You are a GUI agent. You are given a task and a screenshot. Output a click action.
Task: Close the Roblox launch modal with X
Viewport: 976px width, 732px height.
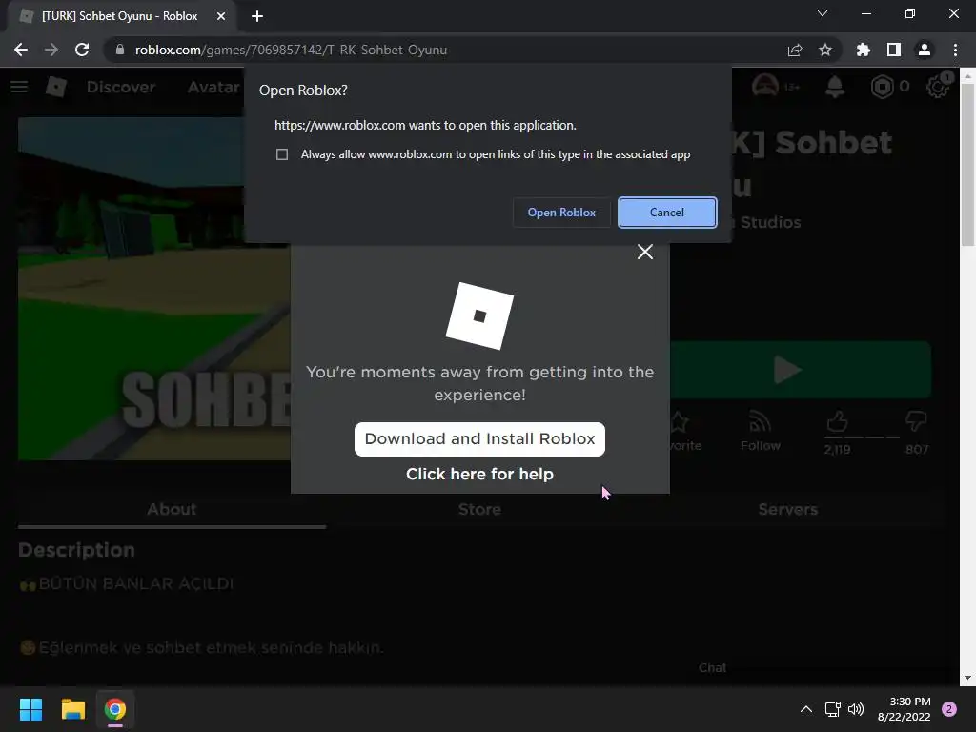645,252
